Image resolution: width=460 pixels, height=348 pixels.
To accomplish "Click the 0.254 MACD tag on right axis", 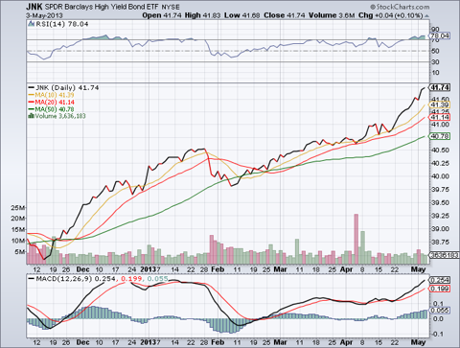I will tap(440, 280).
